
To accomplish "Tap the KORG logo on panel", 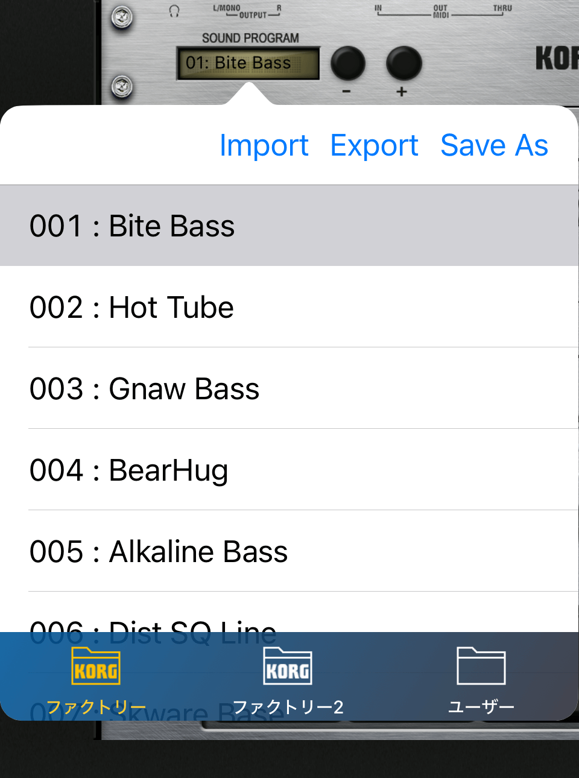I will [x=557, y=59].
